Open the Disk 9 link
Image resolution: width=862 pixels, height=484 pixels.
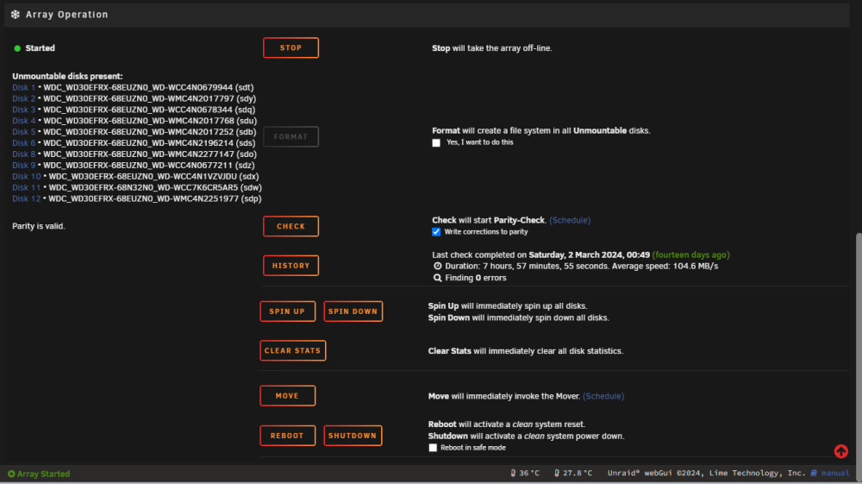click(x=23, y=165)
